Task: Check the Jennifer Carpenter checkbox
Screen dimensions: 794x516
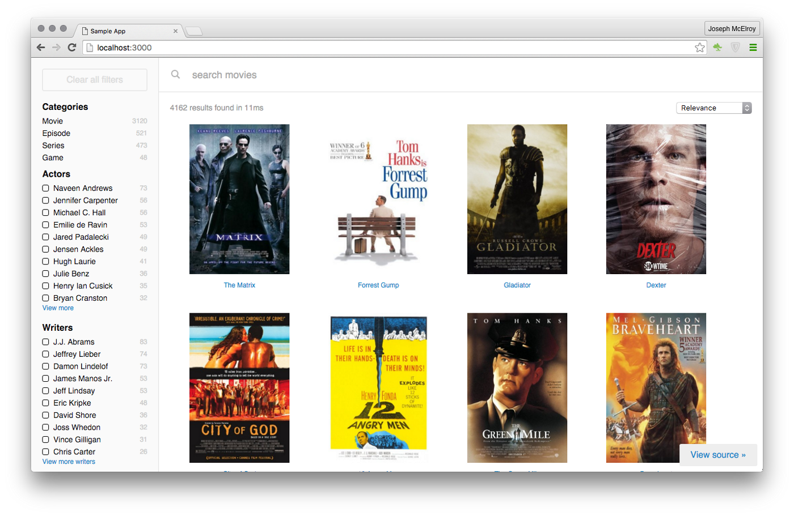Action: (46, 201)
